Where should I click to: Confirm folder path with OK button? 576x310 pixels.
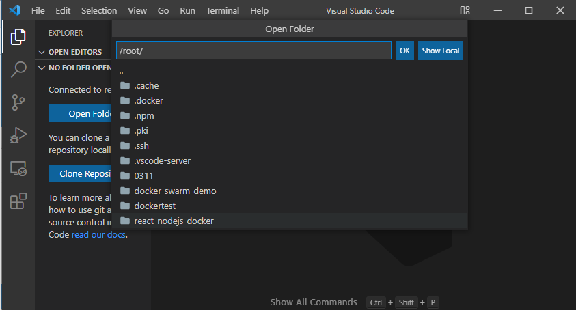click(404, 51)
